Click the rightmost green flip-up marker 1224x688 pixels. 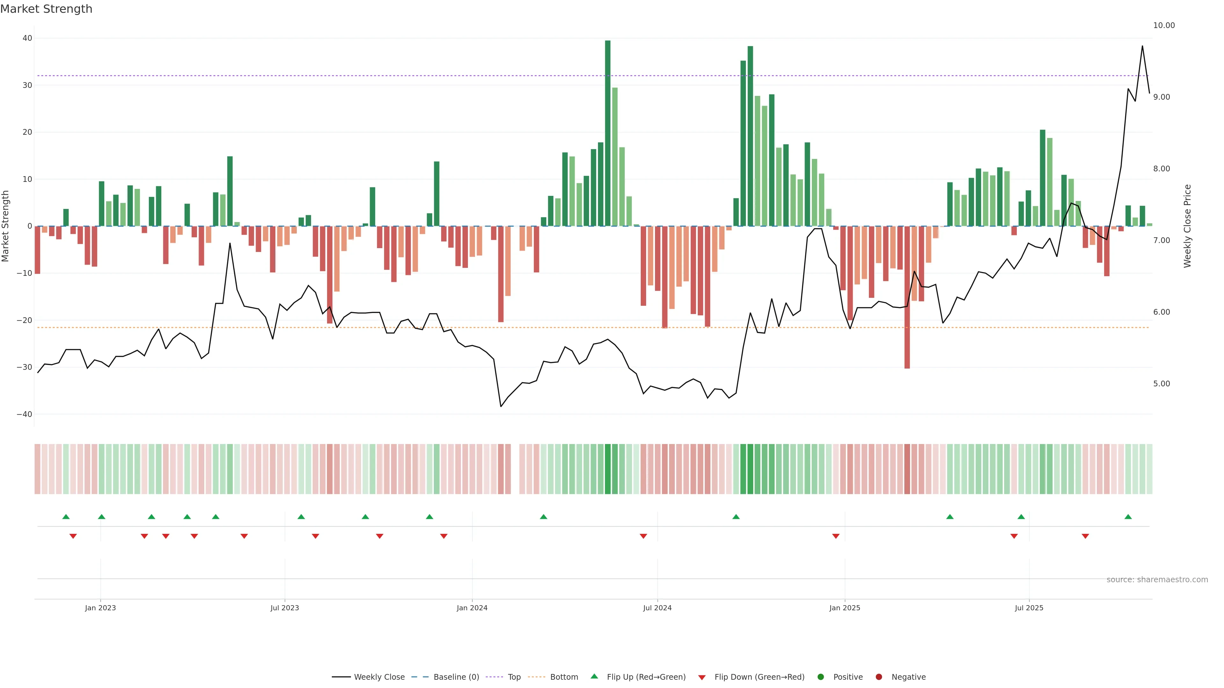pos(1128,517)
